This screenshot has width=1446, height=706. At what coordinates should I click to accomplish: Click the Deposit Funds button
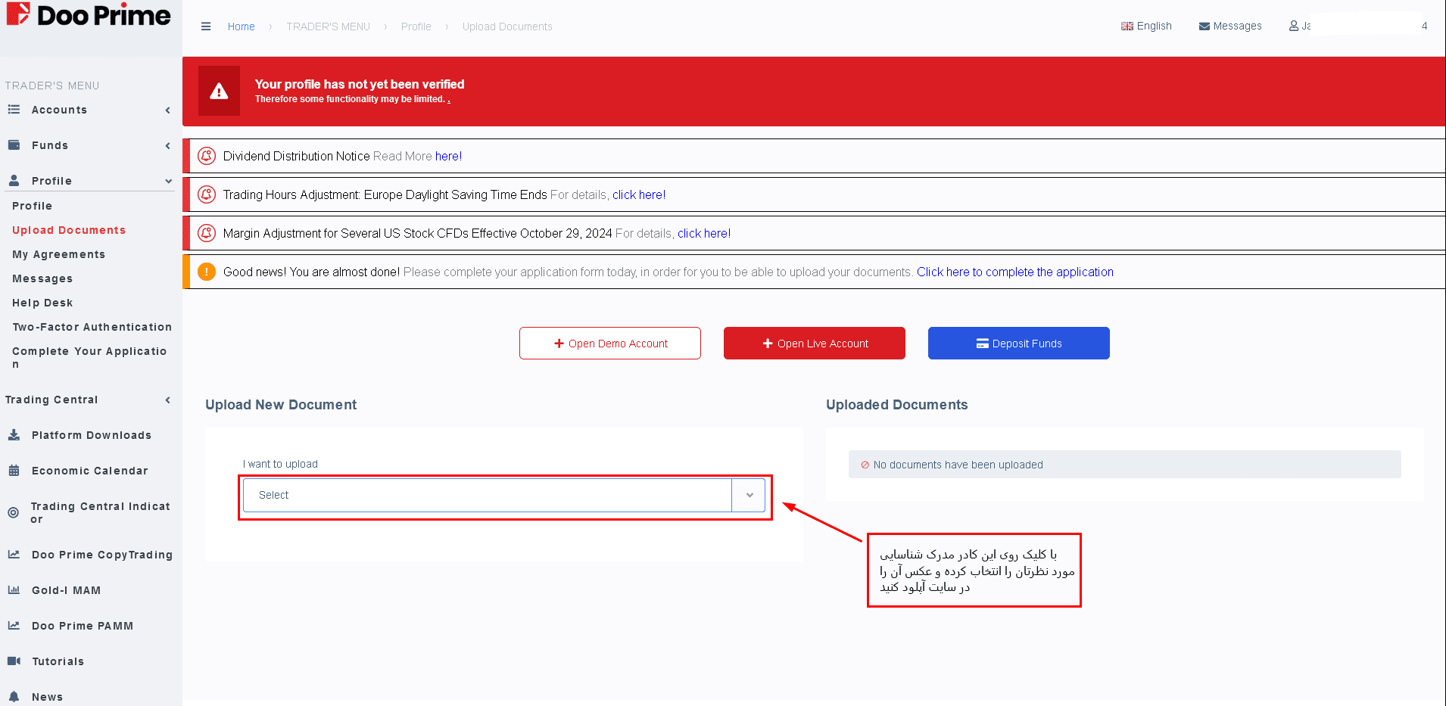(x=1019, y=344)
